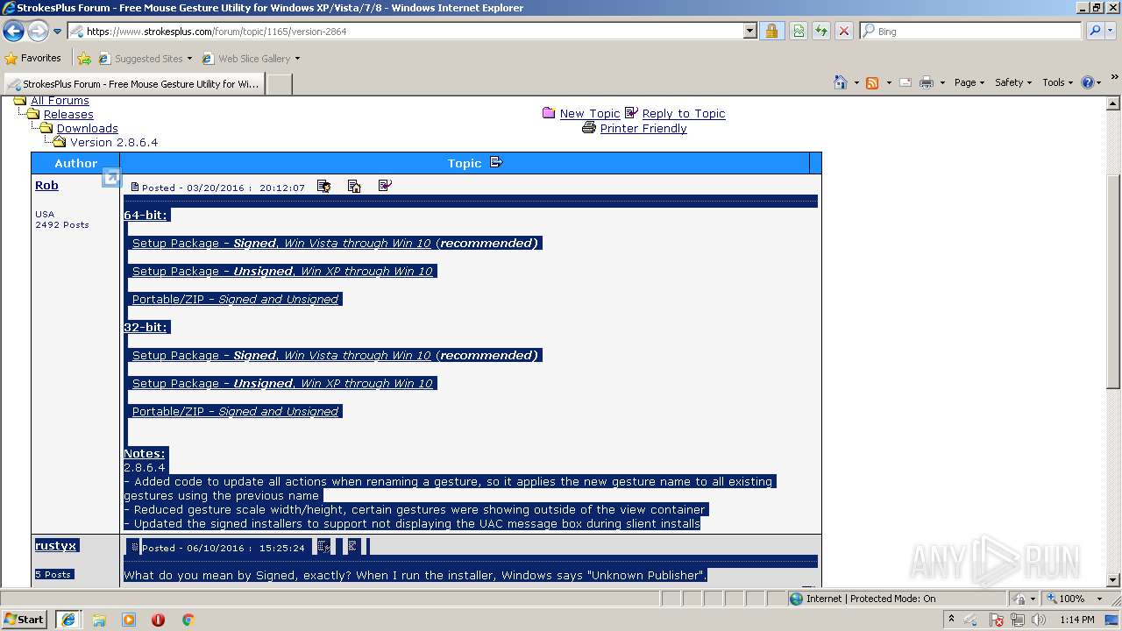Expand the command bar overflow chevron
Screen dimensions: 1122x631
pos(1115,77)
